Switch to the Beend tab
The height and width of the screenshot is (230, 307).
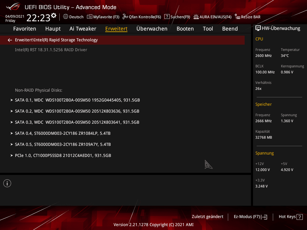[230, 29]
